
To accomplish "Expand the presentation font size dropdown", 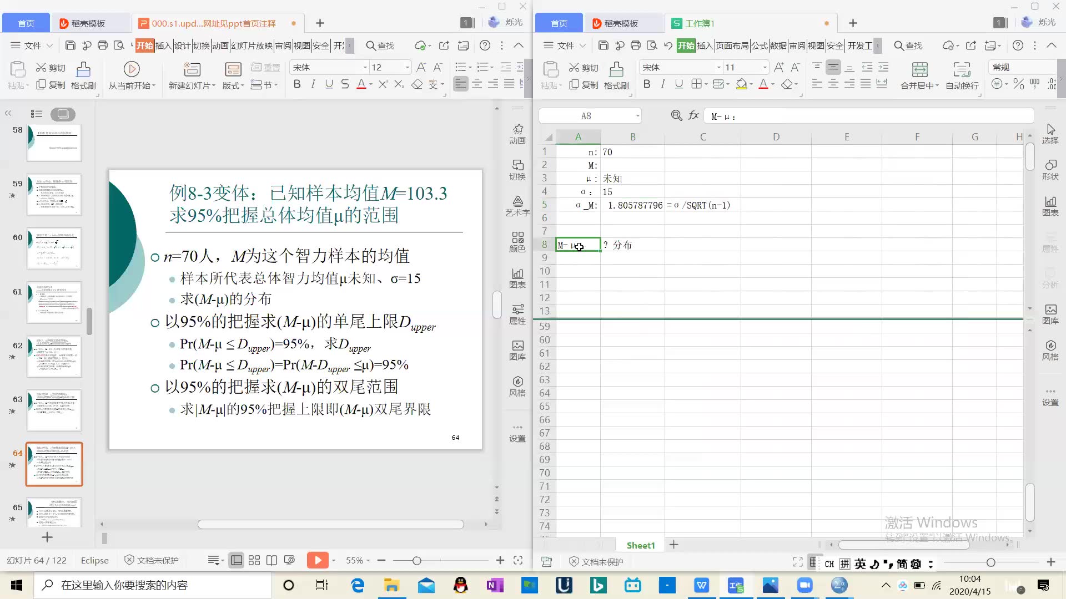I will pos(408,68).
